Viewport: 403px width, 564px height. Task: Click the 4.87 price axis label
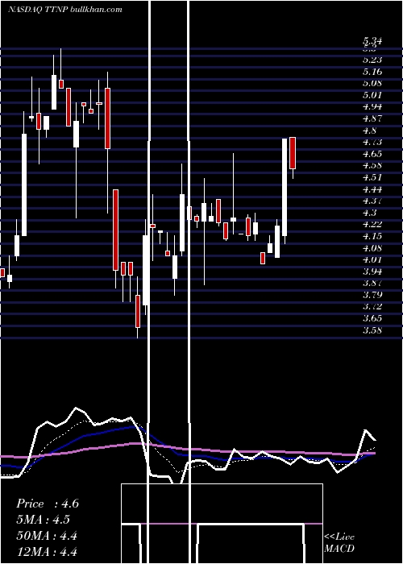click(372, 118)
